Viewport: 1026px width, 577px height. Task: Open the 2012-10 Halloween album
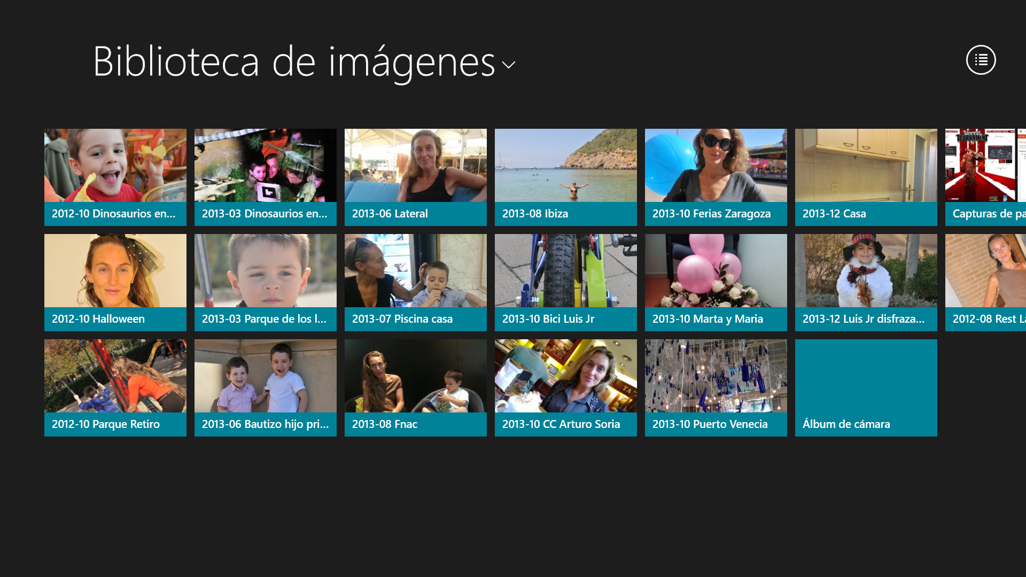coord(115,282)
